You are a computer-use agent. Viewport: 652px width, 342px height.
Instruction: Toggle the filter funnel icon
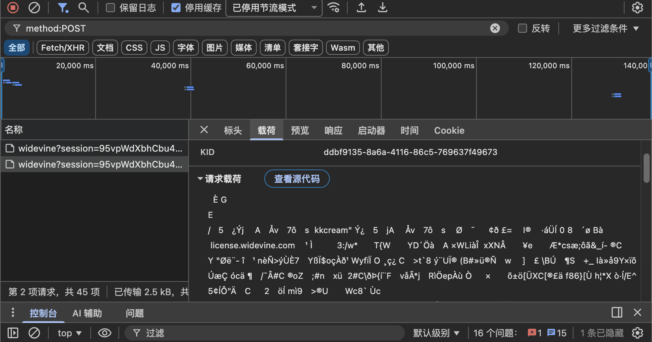63,8
